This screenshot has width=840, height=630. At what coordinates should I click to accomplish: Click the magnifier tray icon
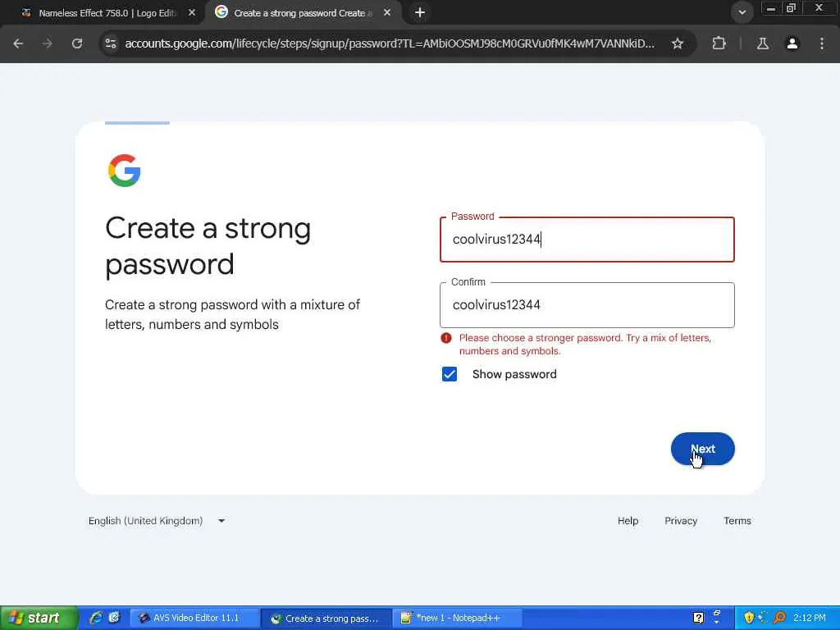(780, 619)
